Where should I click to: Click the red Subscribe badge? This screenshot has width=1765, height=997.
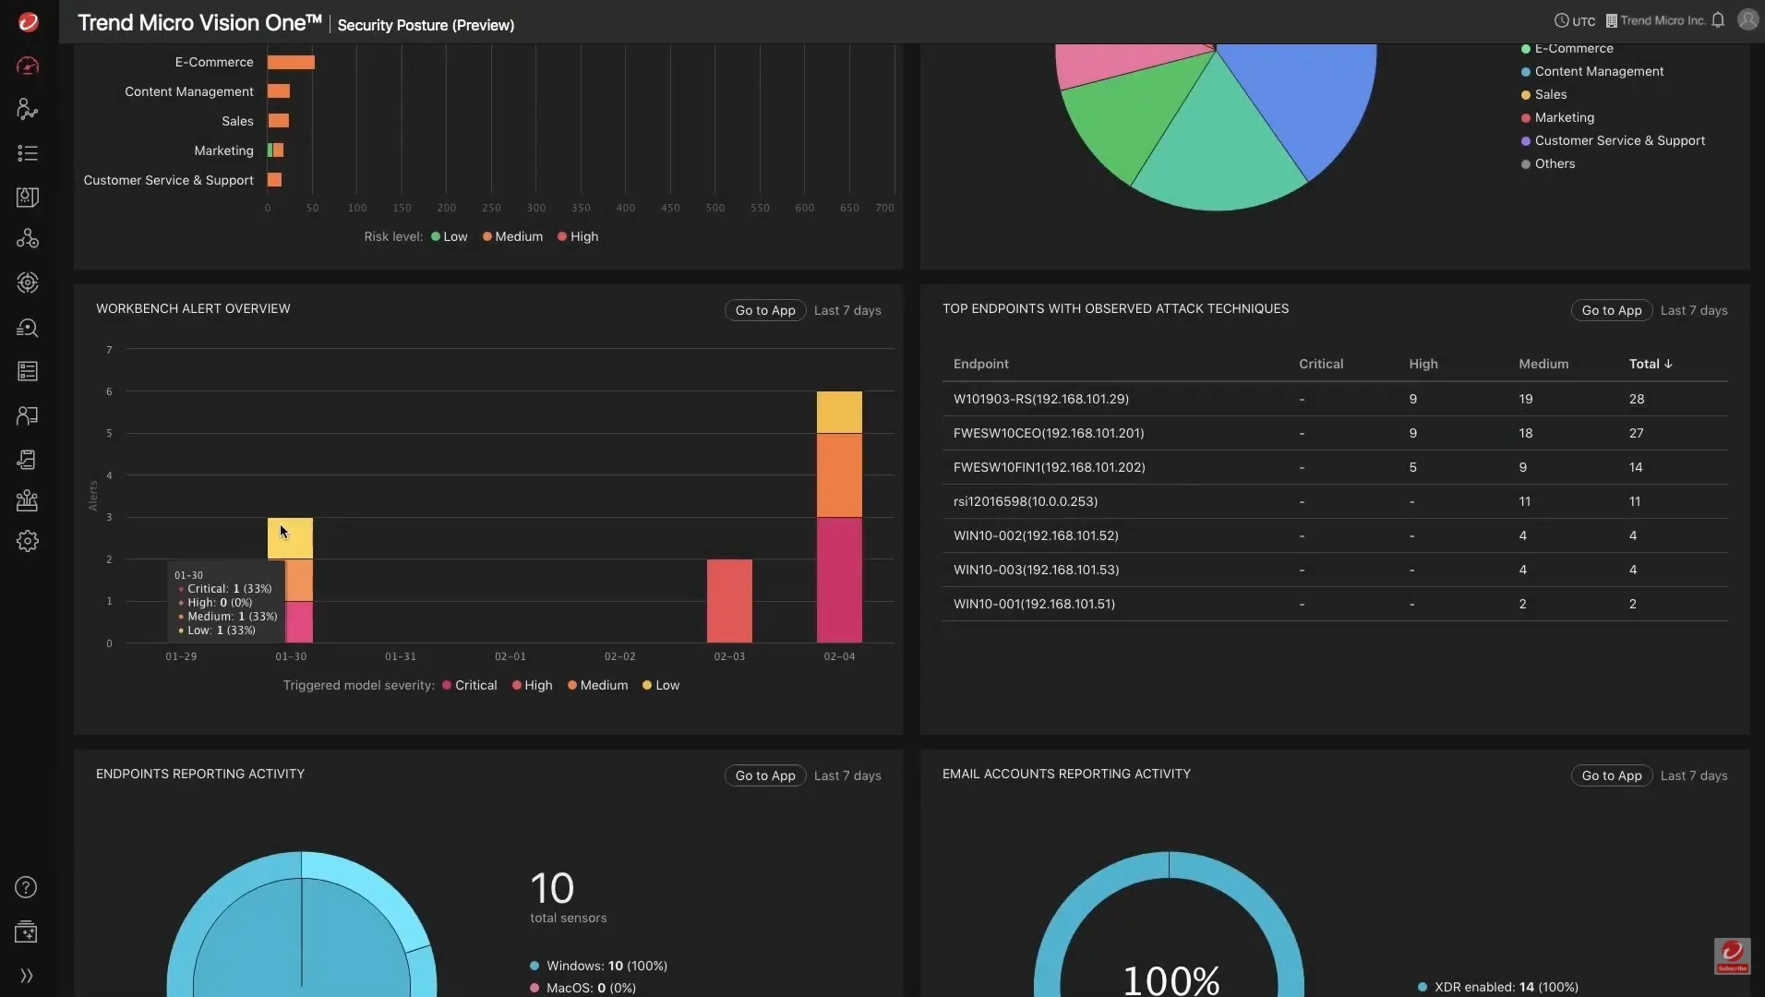tap(1732, 956)
